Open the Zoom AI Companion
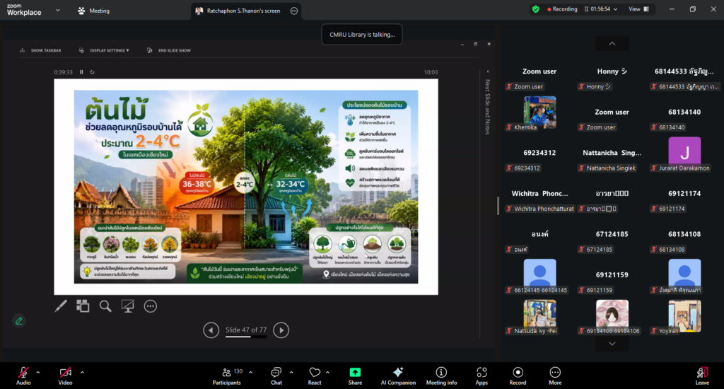 pos(398,376)
